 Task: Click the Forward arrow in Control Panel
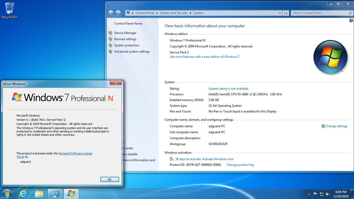pos(118,13)
